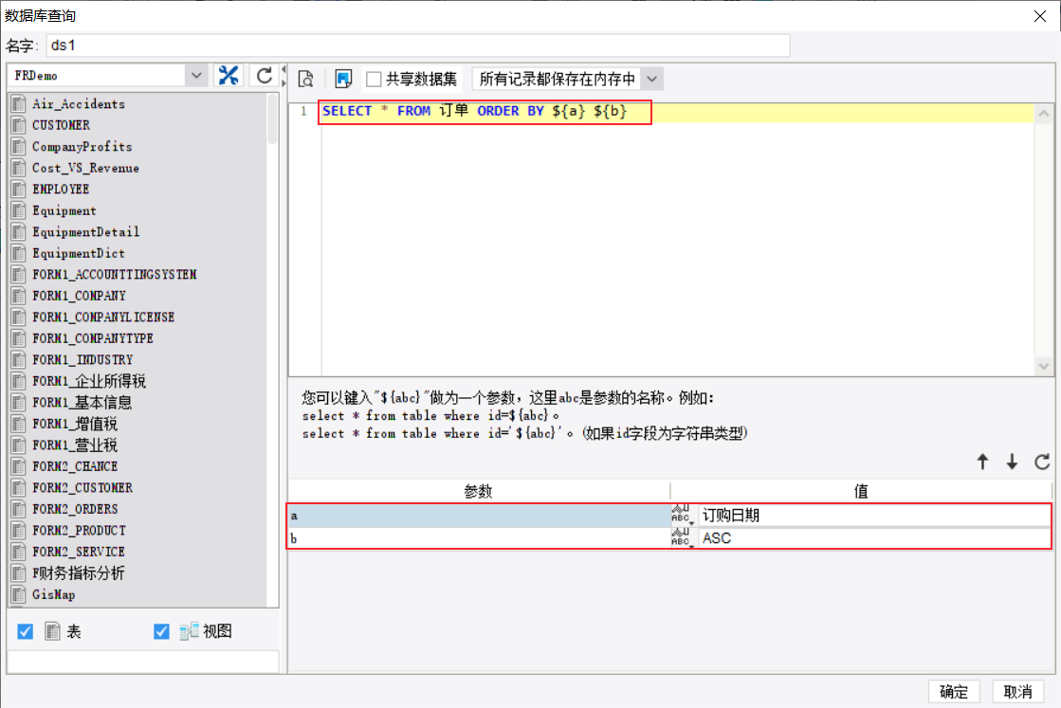Click table icon beside GisMap
The image size is (1061, 708).
point(19,594)
